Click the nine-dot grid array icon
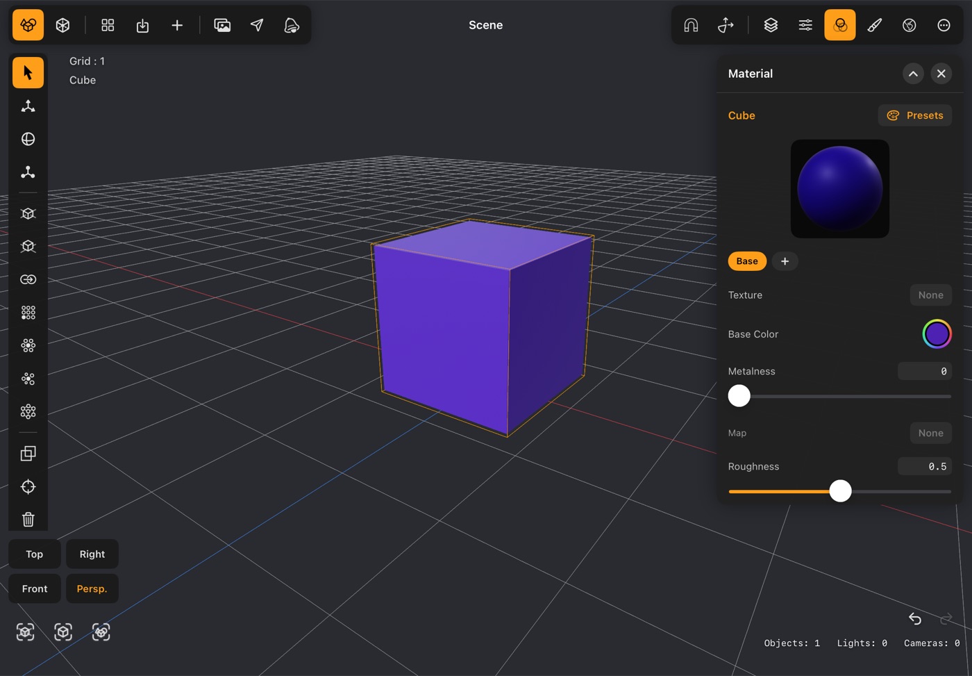Image resolution: width=972 pixels, height=676 pixels. pos(28,313)
